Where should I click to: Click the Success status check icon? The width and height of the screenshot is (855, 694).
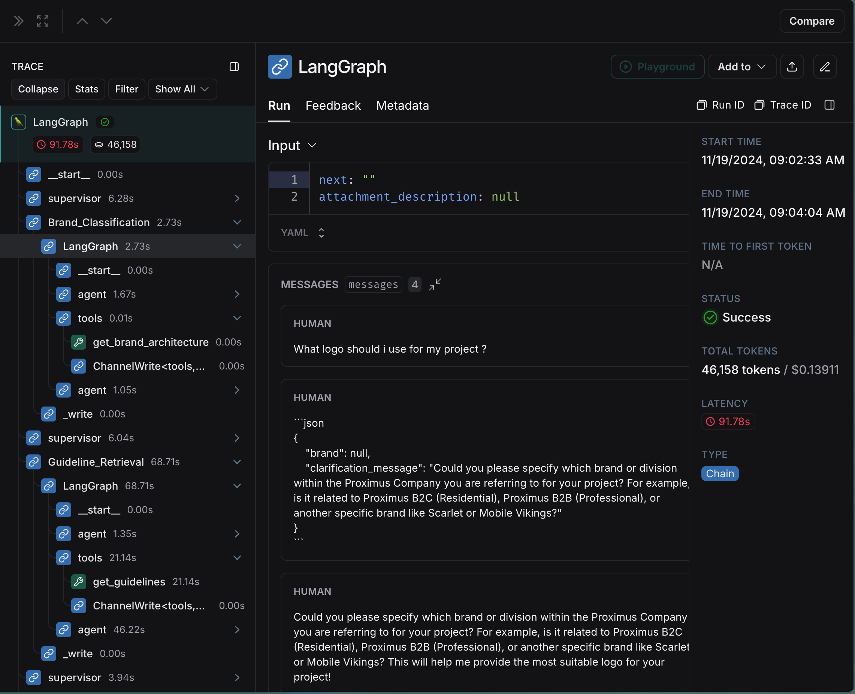710,317
